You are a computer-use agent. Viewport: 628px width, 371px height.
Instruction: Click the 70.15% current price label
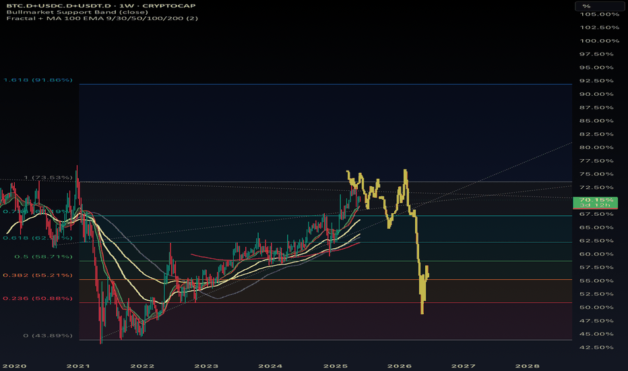[595, 202]
